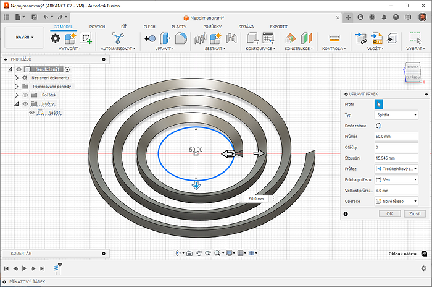Click the Profil selection arrow button
This screenshot has height=287, width=432.
click(379, 104)
